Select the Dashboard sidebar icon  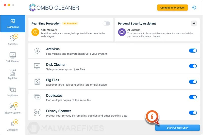[x=13, y=21]
